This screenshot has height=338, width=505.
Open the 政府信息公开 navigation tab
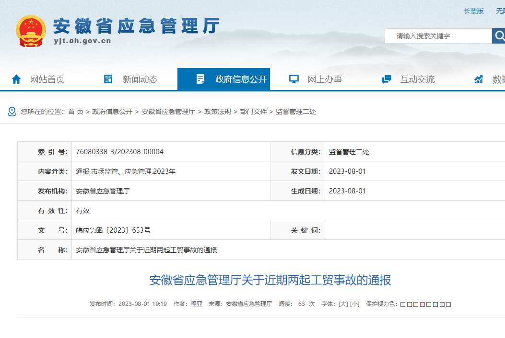coord(223,79)
